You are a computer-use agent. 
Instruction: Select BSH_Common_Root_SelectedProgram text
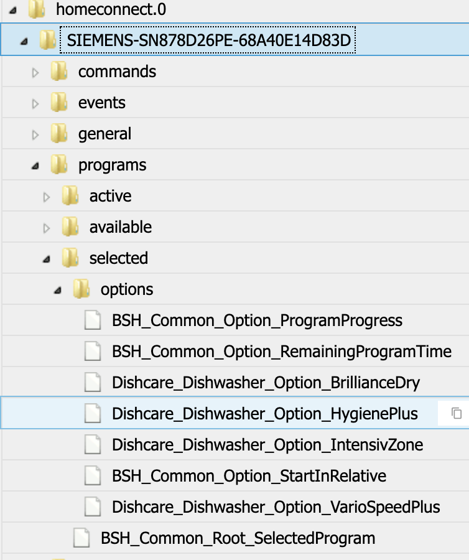[238, 539]
